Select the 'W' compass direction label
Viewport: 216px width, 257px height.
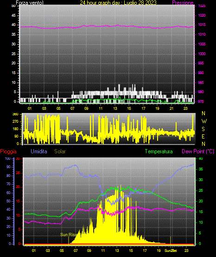pyautogui.click(x=204, y=121)
